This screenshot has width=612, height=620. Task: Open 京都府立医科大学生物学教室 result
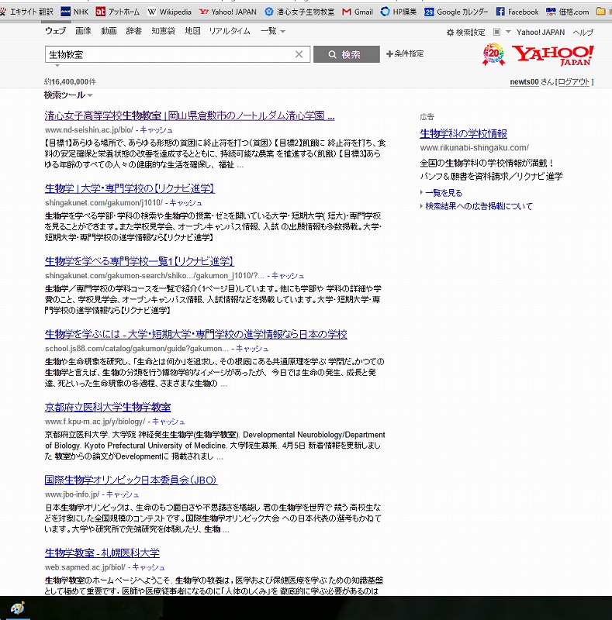108,407
